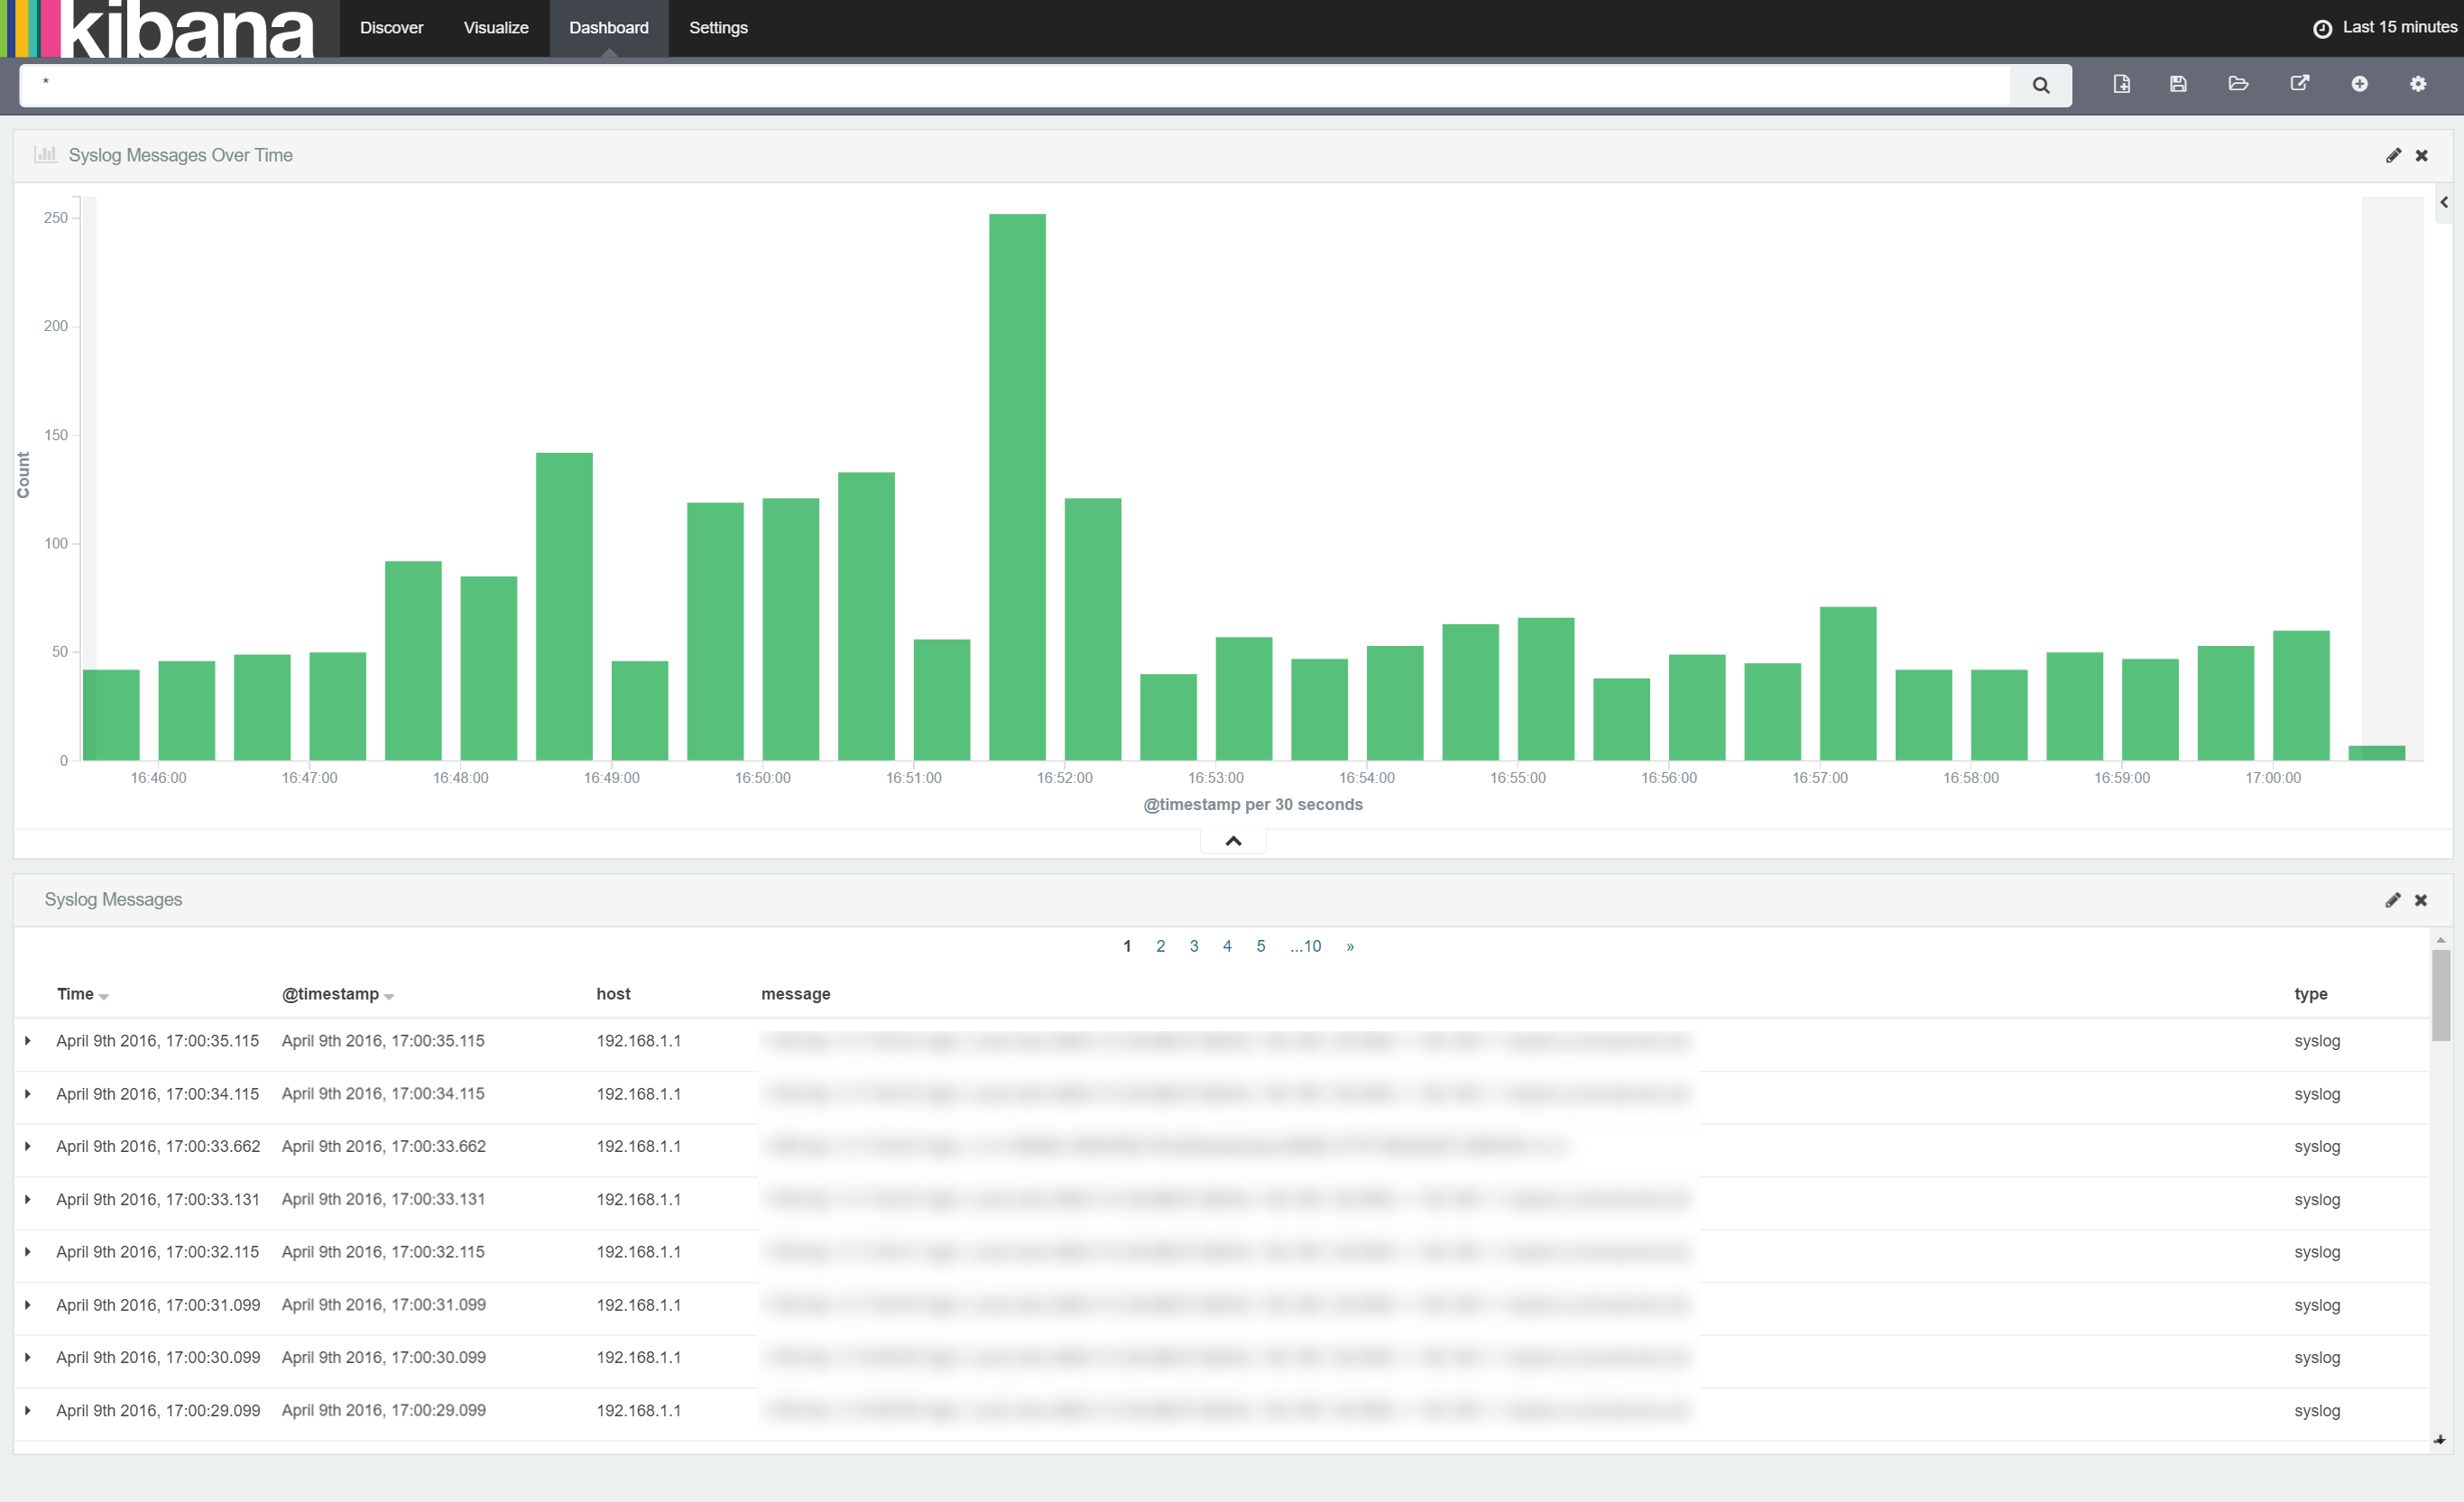Click the host column header
2464x1502 pixels.
613,994
